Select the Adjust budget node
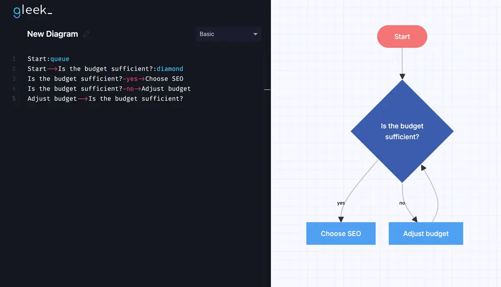Viewport: 501px width, 287px height. coord(426,234)
